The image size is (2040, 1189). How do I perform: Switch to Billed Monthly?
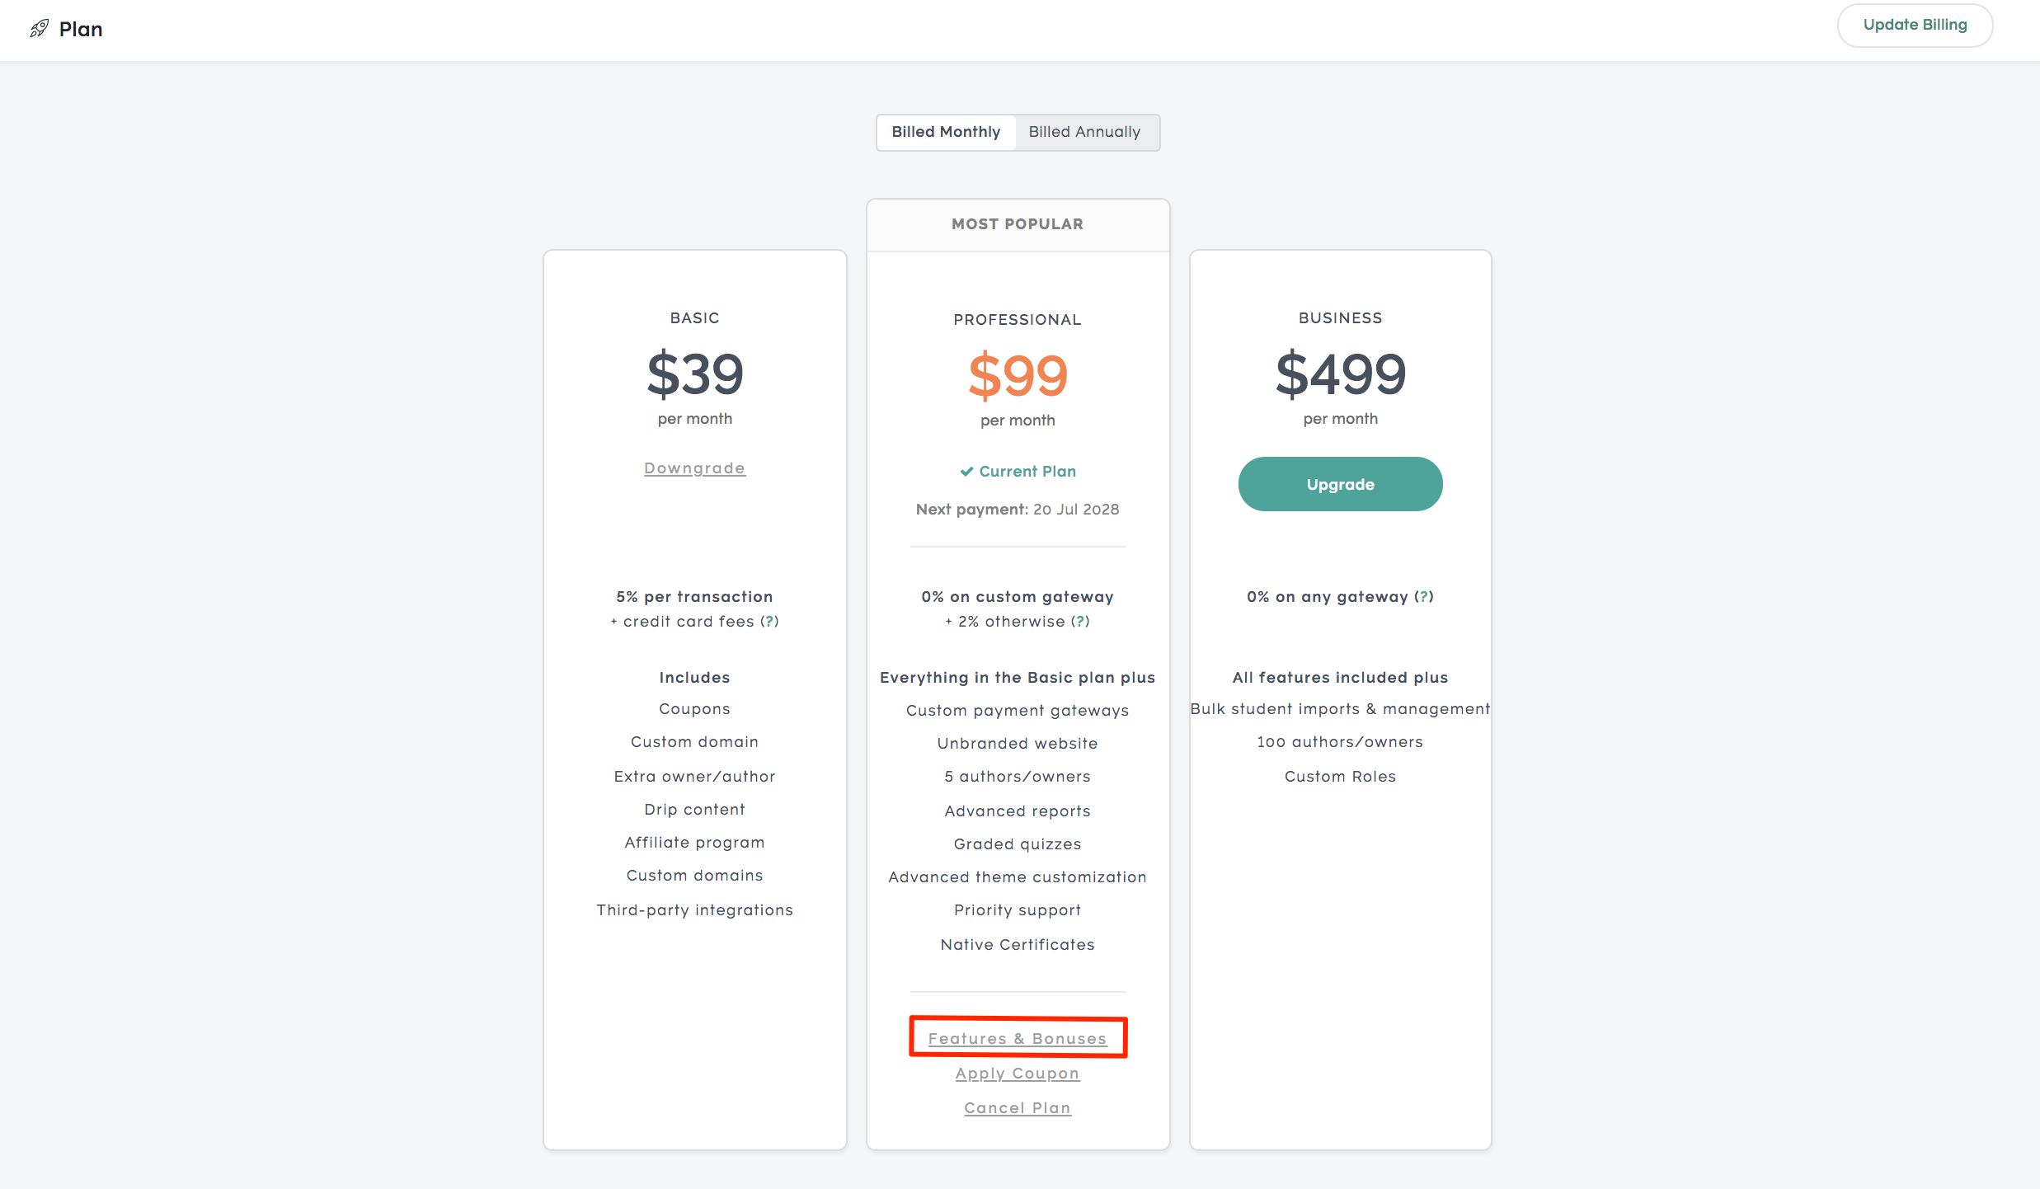coord(946,132)
